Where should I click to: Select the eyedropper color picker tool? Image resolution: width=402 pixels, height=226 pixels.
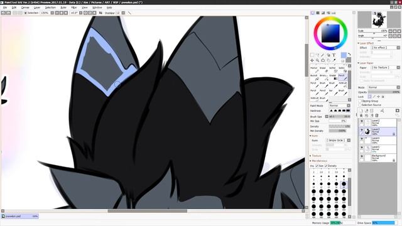click(x=334, y=60)
